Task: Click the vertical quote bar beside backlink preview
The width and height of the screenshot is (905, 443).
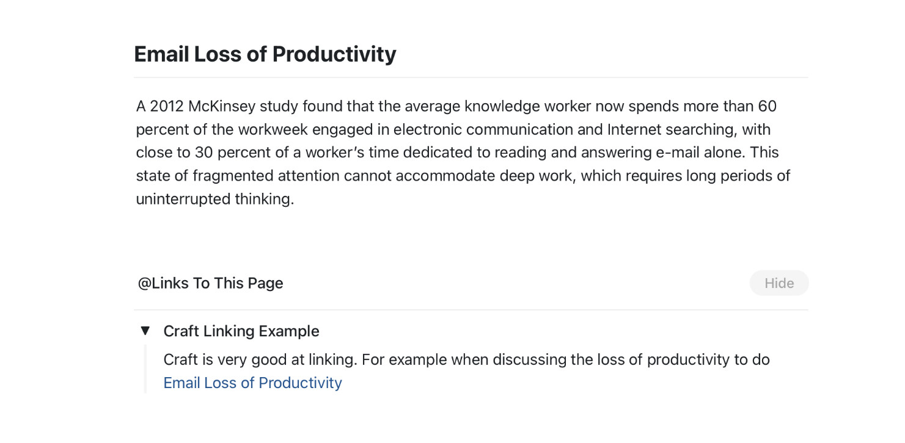Action: [145, 369]
